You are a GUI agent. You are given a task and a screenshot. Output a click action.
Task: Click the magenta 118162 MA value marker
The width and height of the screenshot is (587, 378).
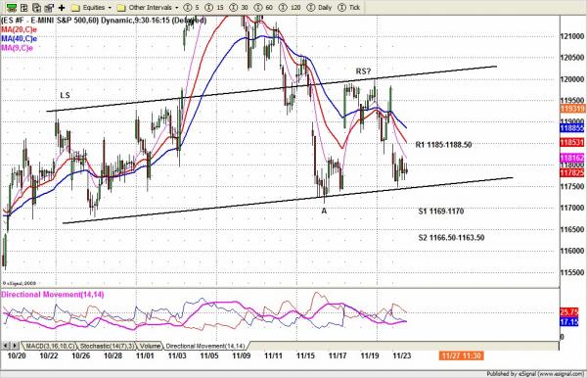coord(572,158)
